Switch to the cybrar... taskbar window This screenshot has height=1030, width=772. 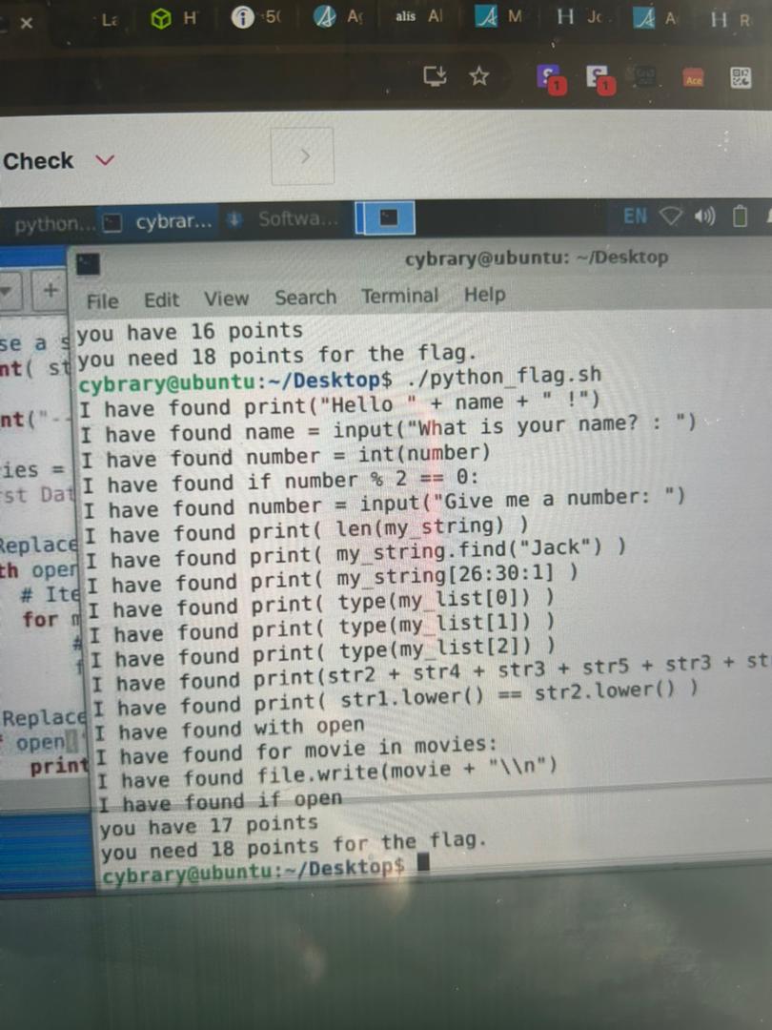pyautogui.click(x=161, y=222)
